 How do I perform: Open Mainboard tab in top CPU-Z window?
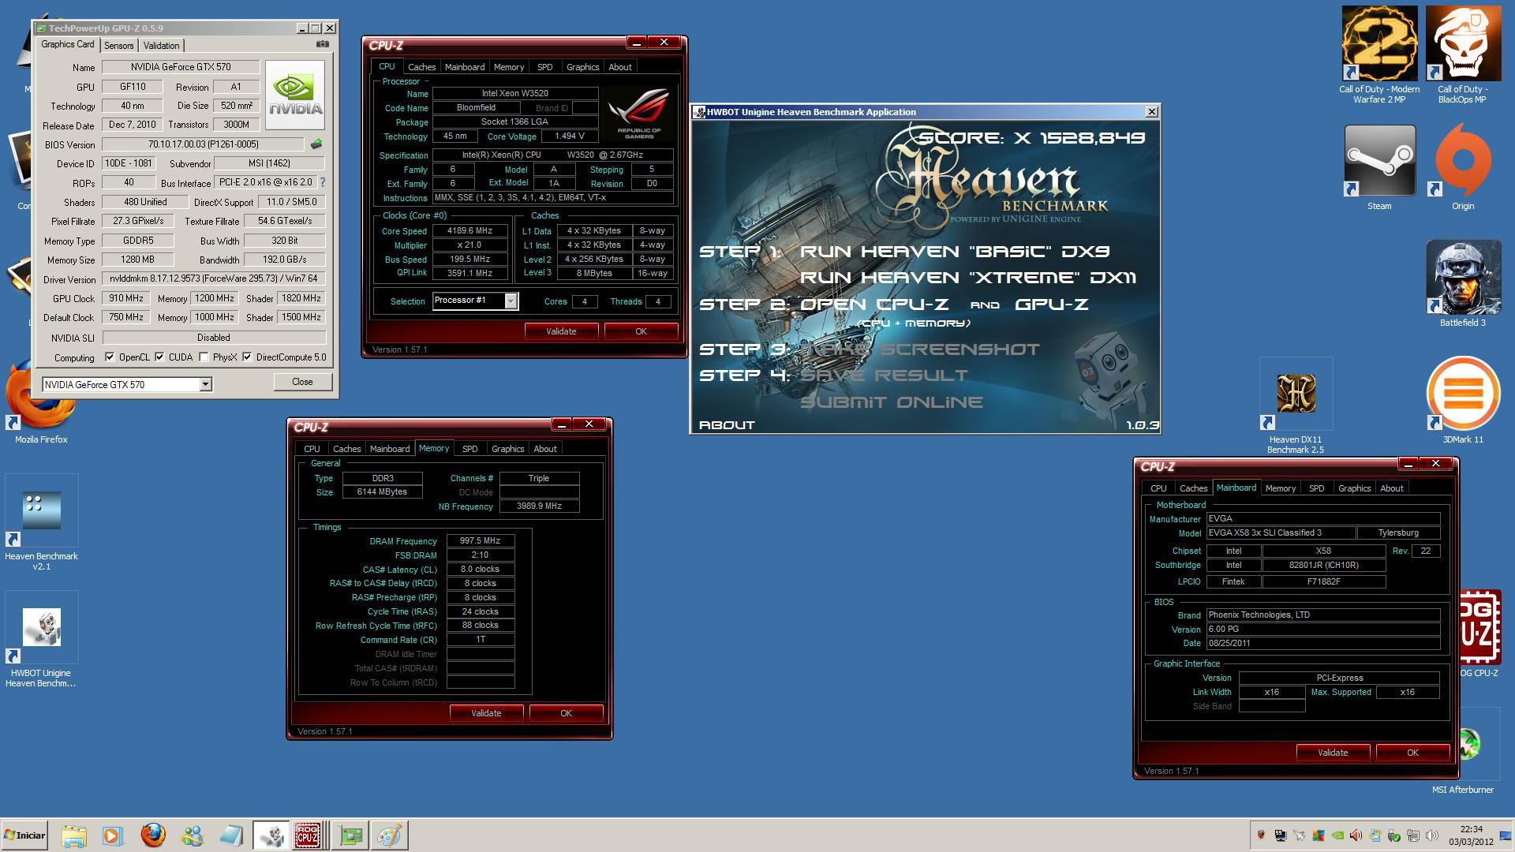465,67
